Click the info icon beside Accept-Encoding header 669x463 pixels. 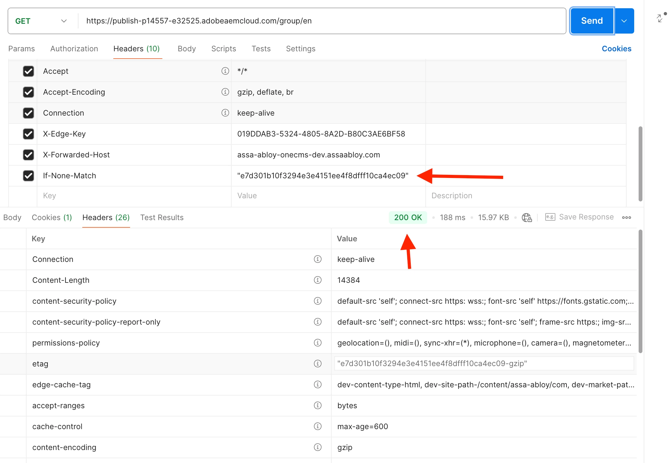click(225, 92)
